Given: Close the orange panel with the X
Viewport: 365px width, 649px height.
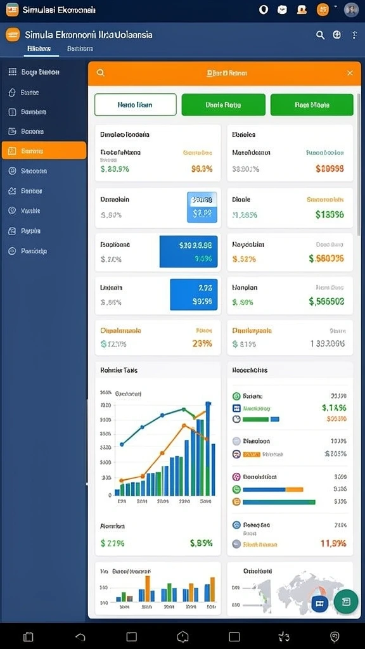Looking at the screenshot, I should [350, 73].
